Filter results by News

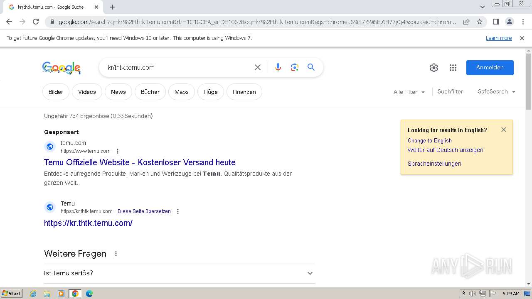[x=118, y=92]
